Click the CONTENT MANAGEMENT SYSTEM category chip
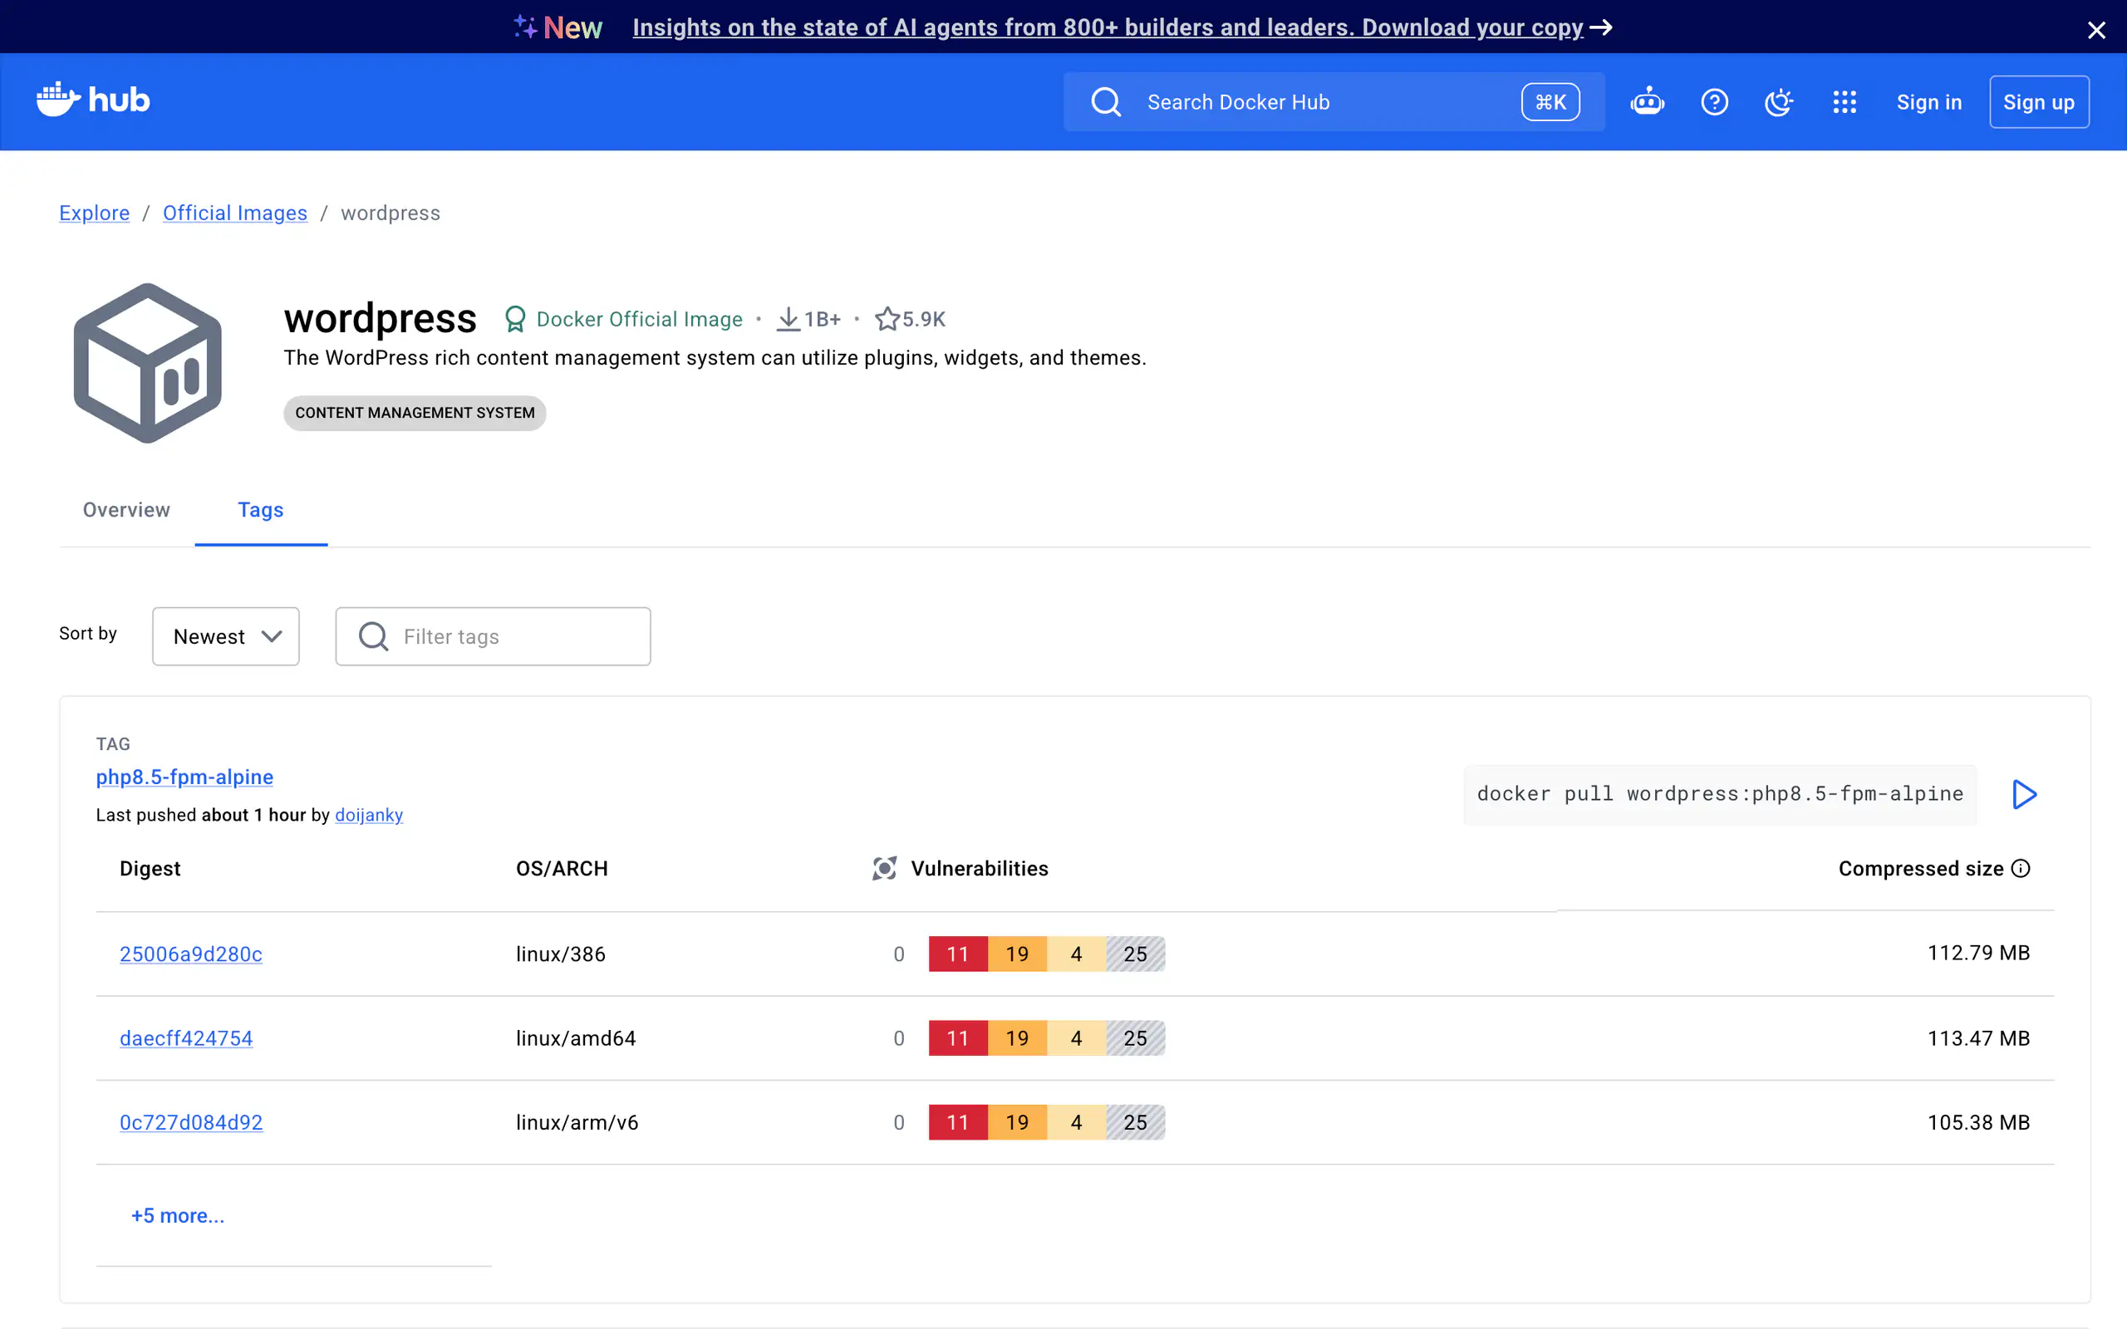 415,413
